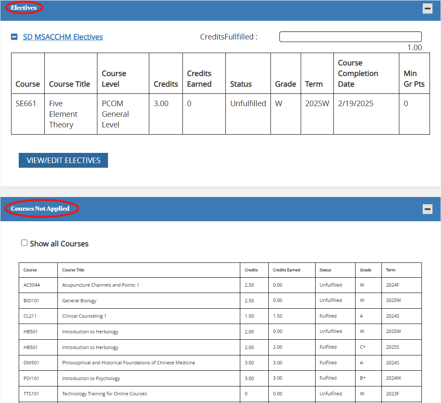Select the Courses Not Applied header title
Image resolution: width=441 pixels, height=403 pixels.
point(40,209)
